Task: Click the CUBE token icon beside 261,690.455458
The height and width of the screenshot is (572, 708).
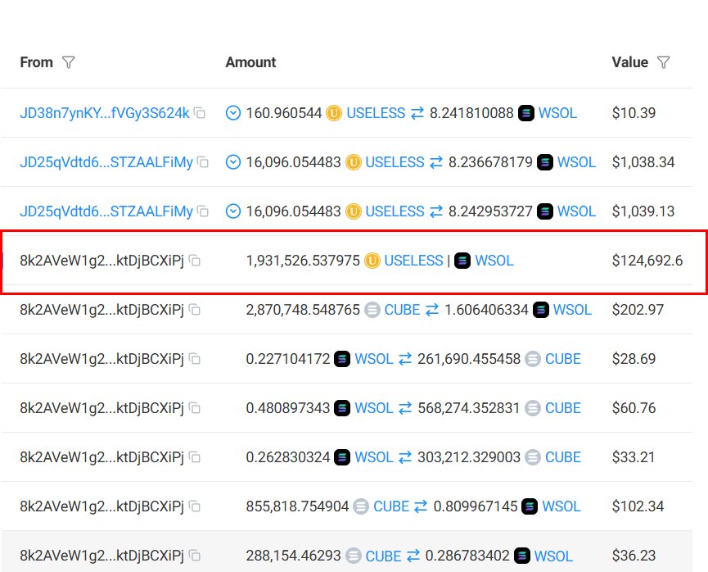Action: [533, 359]
